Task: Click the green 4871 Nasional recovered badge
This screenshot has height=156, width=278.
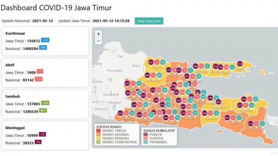Action: [43, 110]
